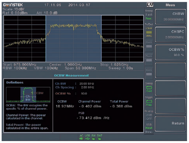Viewport: 189px width, 143px height.
Task: Click the GW Instek logo
Action: (x=13, y=5)
